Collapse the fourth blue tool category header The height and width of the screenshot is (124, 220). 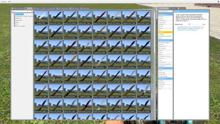click(x=165, y=79)
